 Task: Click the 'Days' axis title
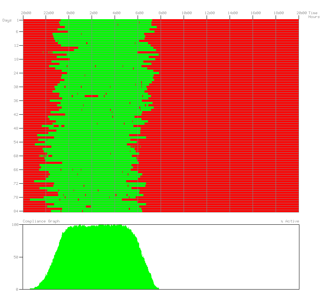pos(7,20)
